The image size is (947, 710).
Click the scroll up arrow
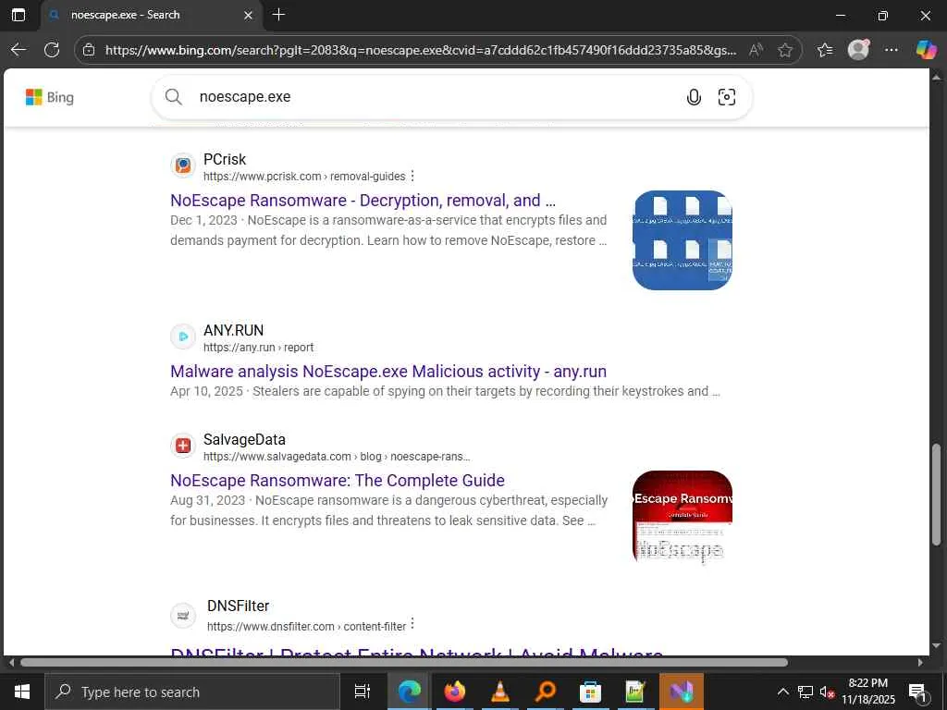tap(937, 77)
